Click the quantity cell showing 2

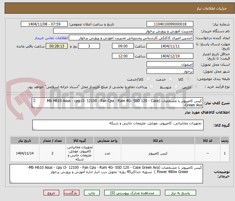52,153
